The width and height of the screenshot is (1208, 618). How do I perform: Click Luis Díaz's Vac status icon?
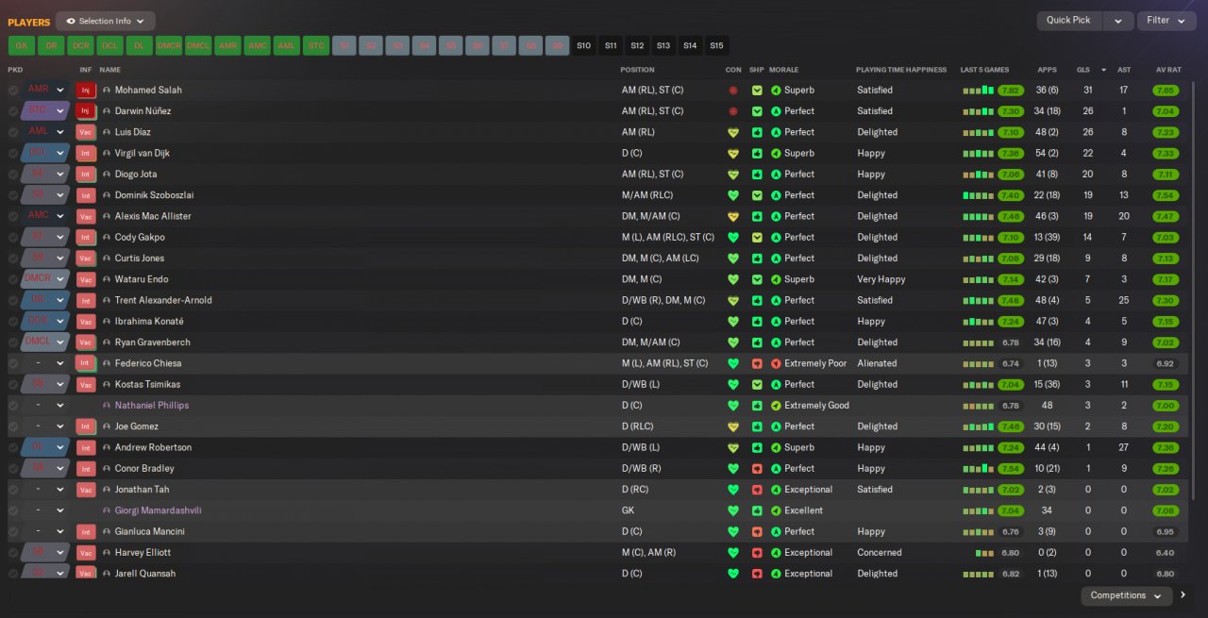[86, 132]
